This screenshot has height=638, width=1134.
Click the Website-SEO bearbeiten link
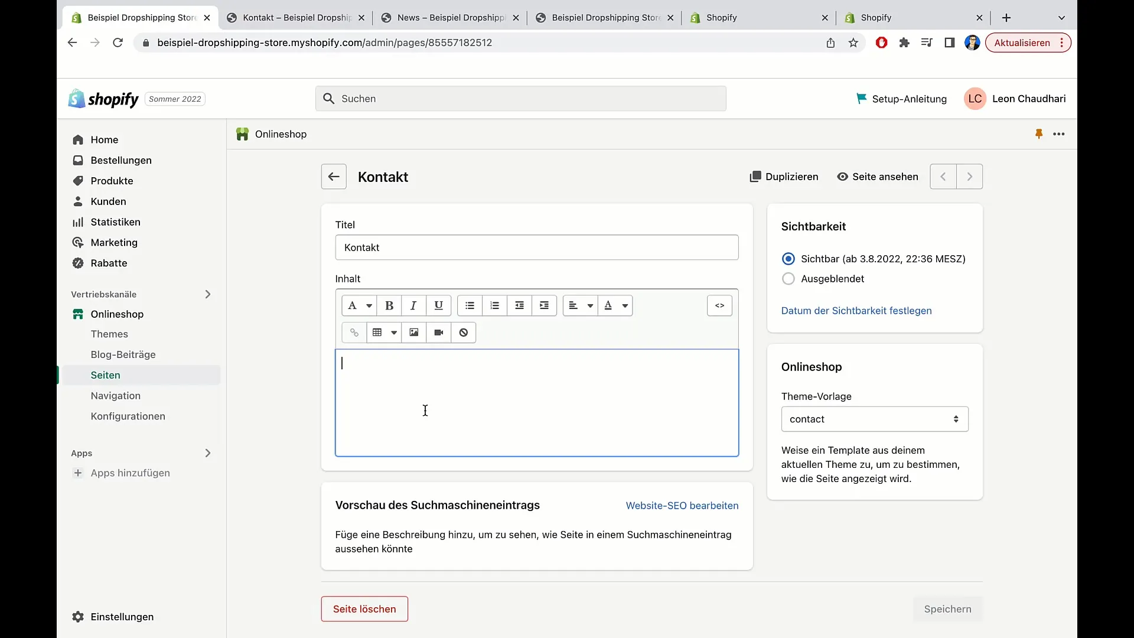[682, 505]
